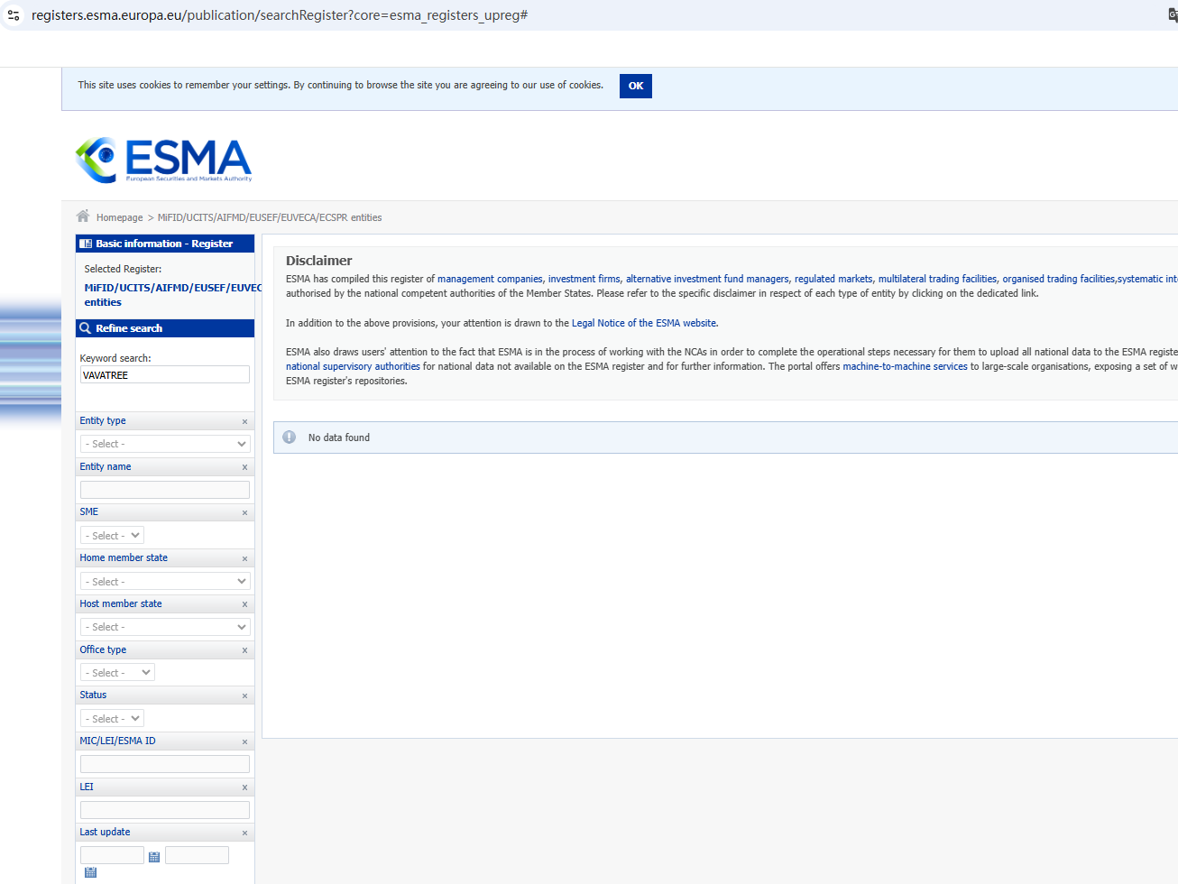Image resolution: width=1178 pixels, height=884 pixels.
Task: Expand the Entity type dropdown
Action: pos(164,444)
